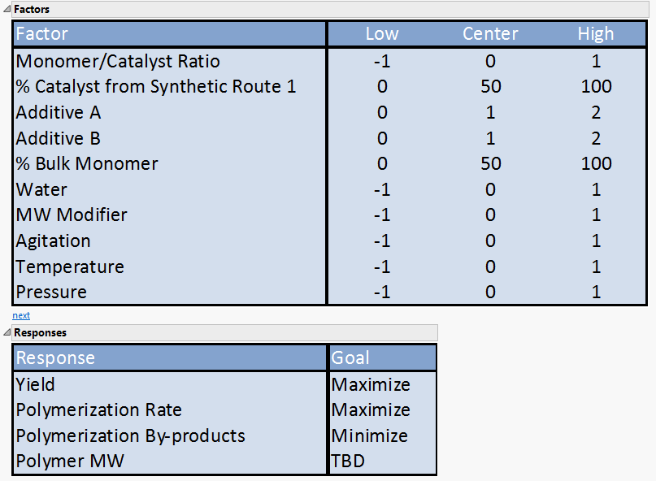Select the % Bulk Monomer factor

(87, 163)
